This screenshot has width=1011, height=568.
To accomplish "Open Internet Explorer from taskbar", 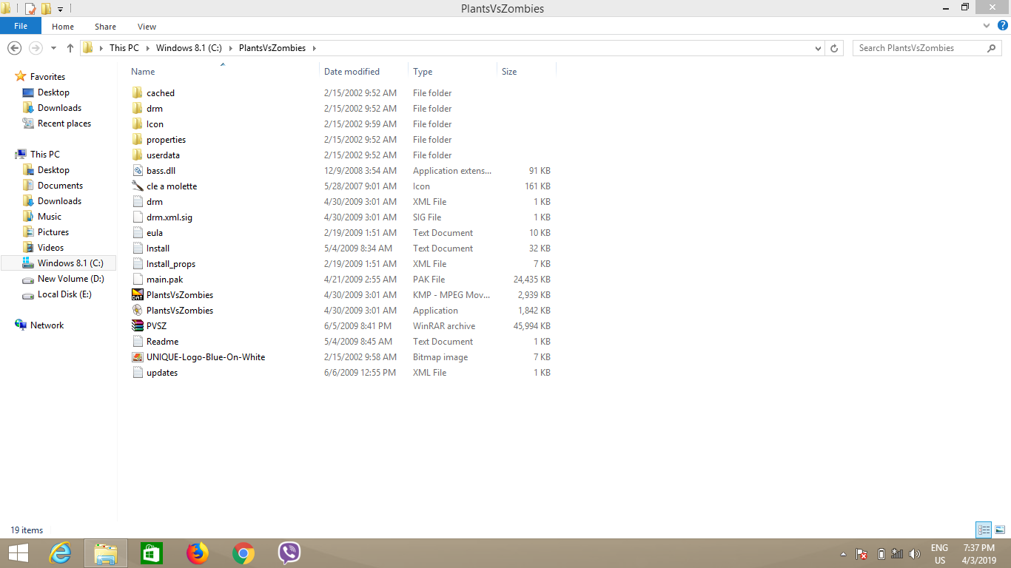I will (x=60, y=553).
